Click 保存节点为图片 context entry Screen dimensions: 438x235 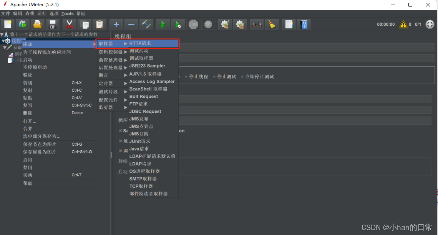click(x=60, y=145)
